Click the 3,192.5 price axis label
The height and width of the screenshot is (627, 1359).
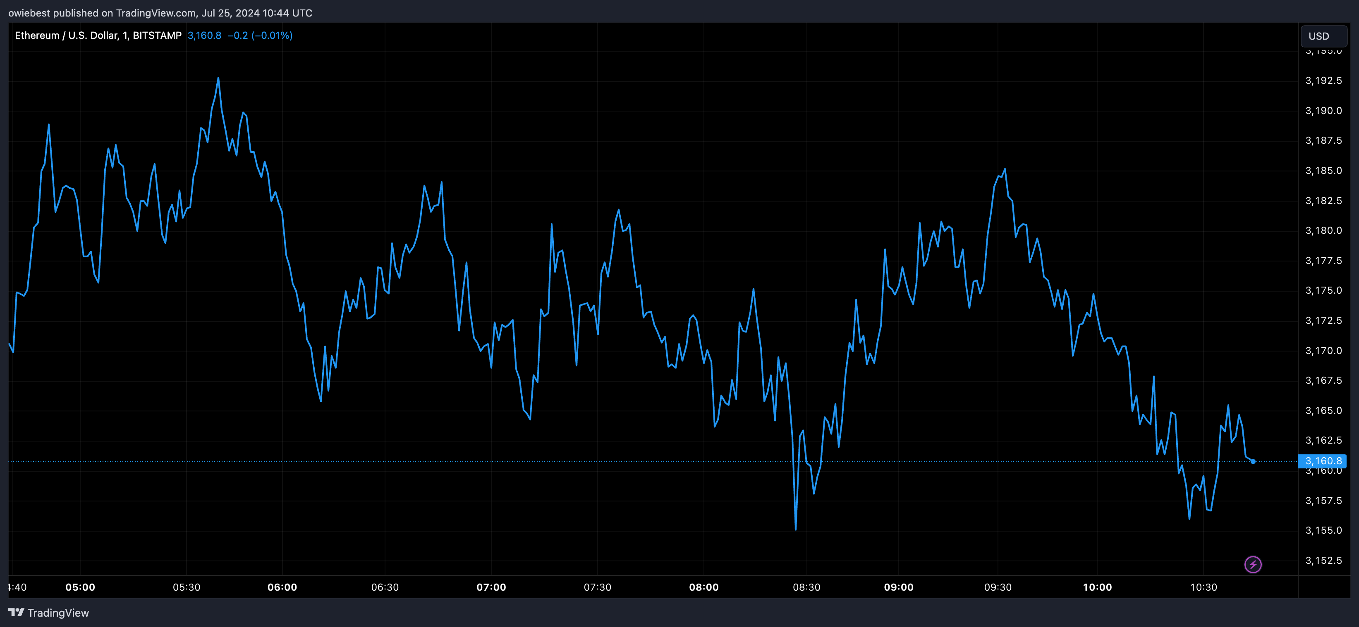point(1323,81)
